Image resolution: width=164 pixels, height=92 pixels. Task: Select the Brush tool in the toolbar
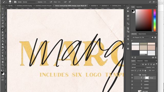pos(3,29)
